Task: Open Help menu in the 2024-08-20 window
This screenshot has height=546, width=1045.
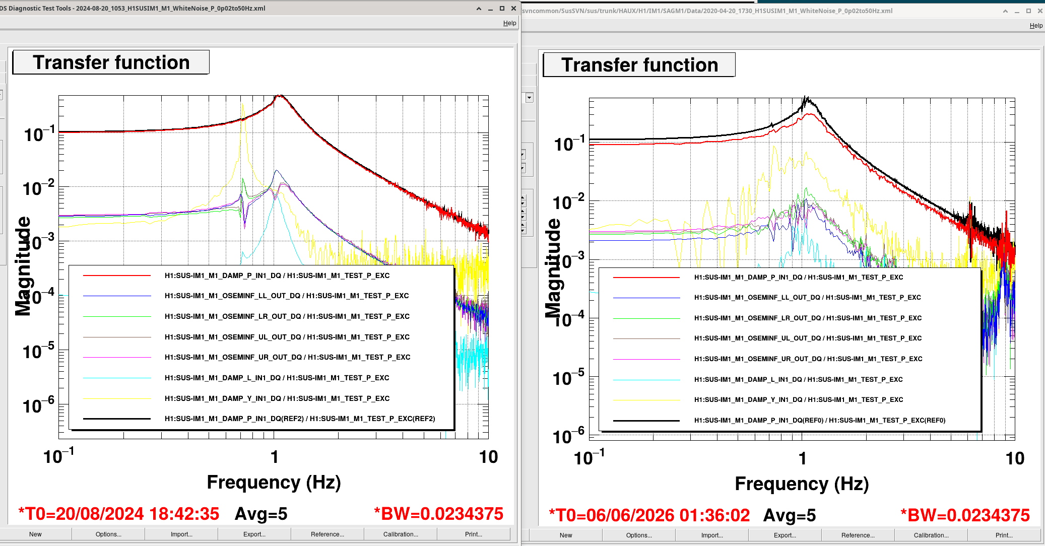Action: [x=509, y=23]
